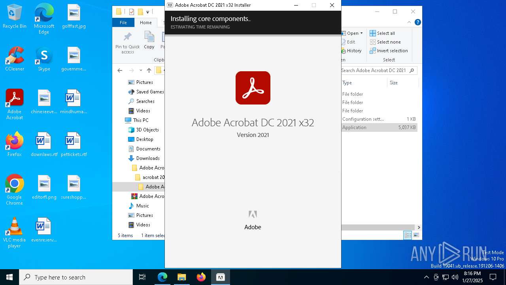
Task: Open CCleaner desktop shortcut
Action: (x=15, y=59)
